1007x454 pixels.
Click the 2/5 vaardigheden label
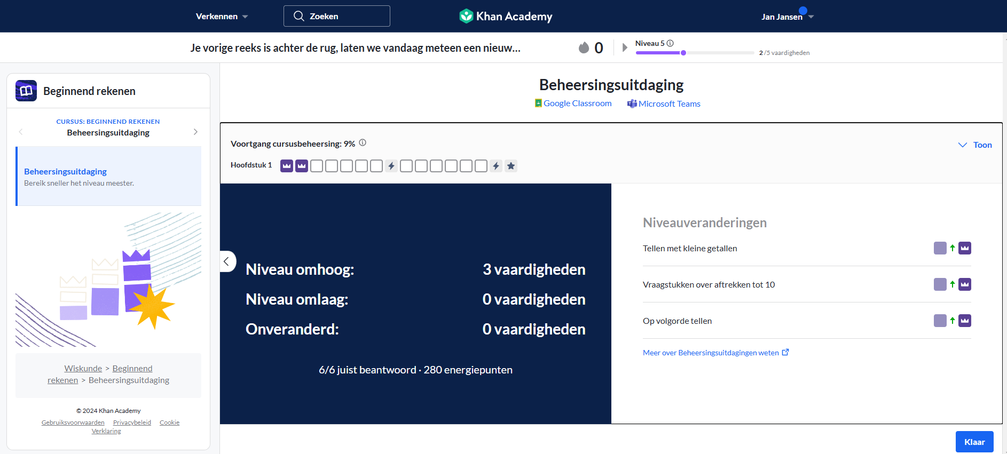784,53
